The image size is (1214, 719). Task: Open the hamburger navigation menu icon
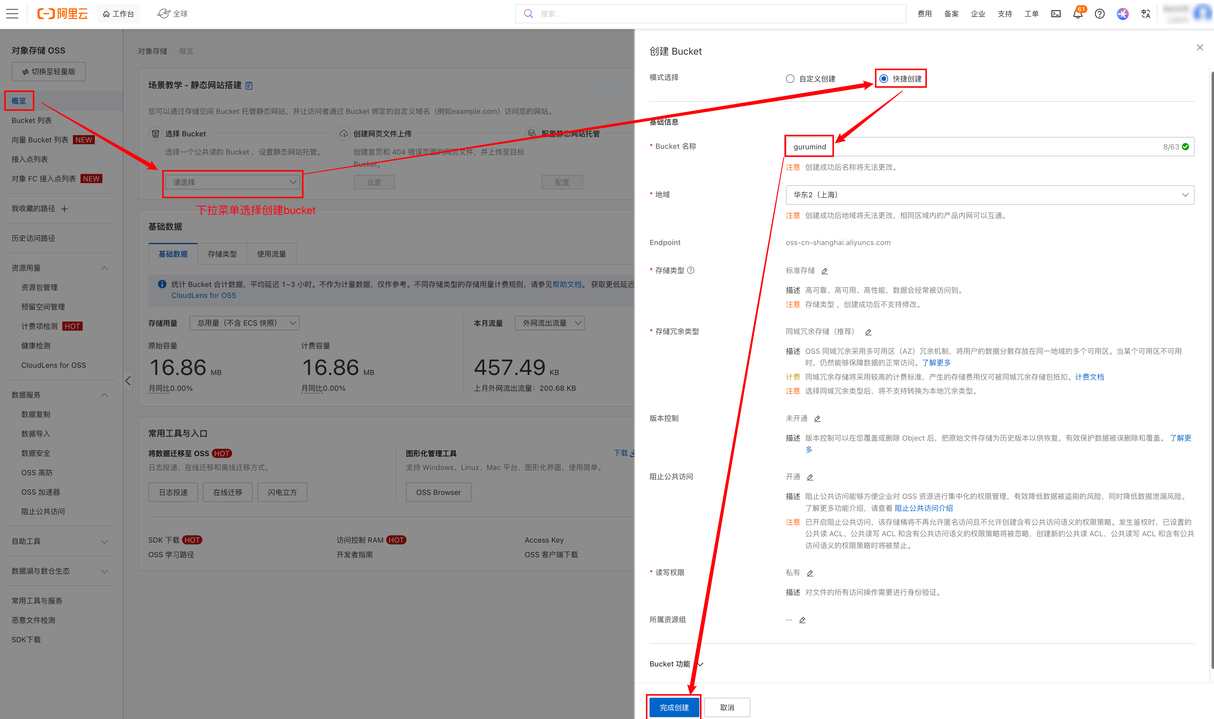pyautogui.click(x=12, y=14)
